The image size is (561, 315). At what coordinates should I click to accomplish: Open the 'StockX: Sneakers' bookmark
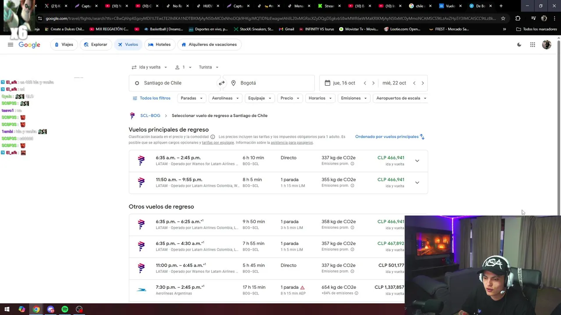(253, 29)
